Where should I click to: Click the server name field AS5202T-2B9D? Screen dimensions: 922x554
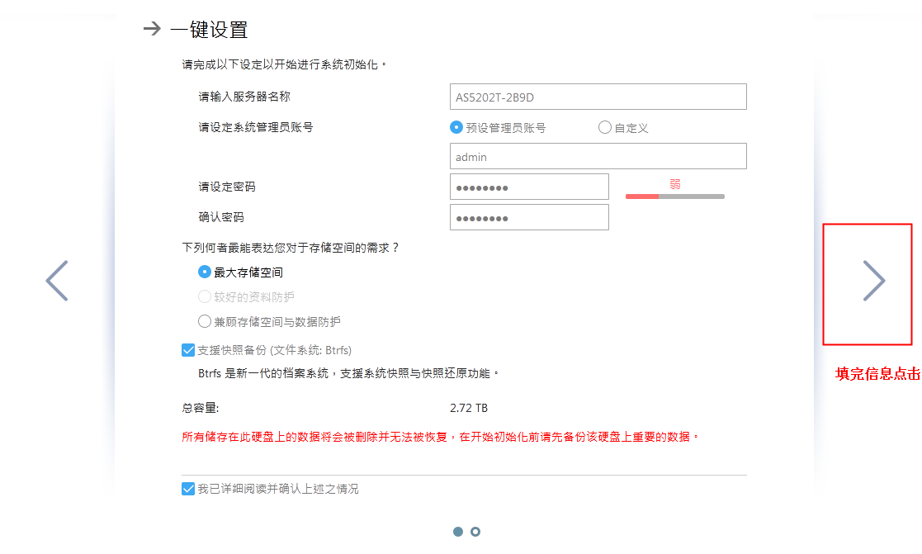pyautogui.click(x=598, y=97)
